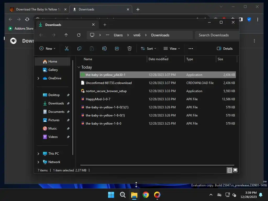Go up one folder with the Up arrow

click(66, 35)
